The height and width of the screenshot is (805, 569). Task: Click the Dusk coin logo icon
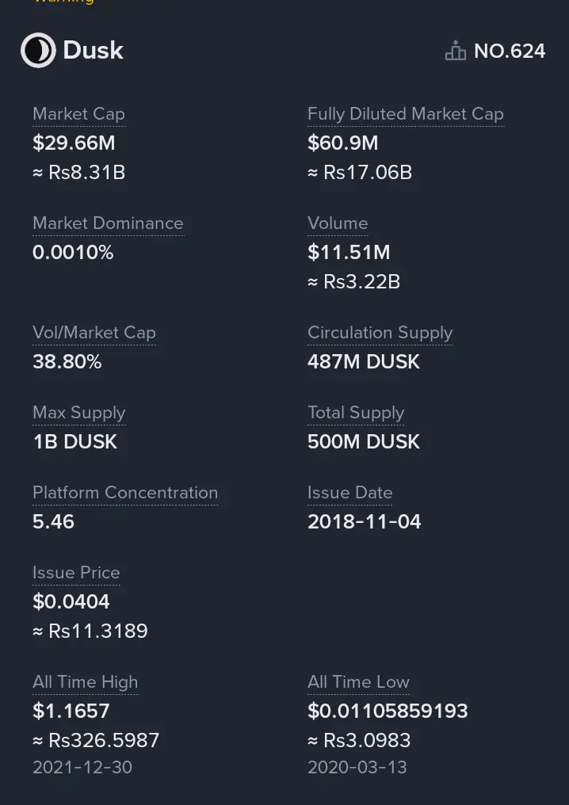click(x=37, y=51)
